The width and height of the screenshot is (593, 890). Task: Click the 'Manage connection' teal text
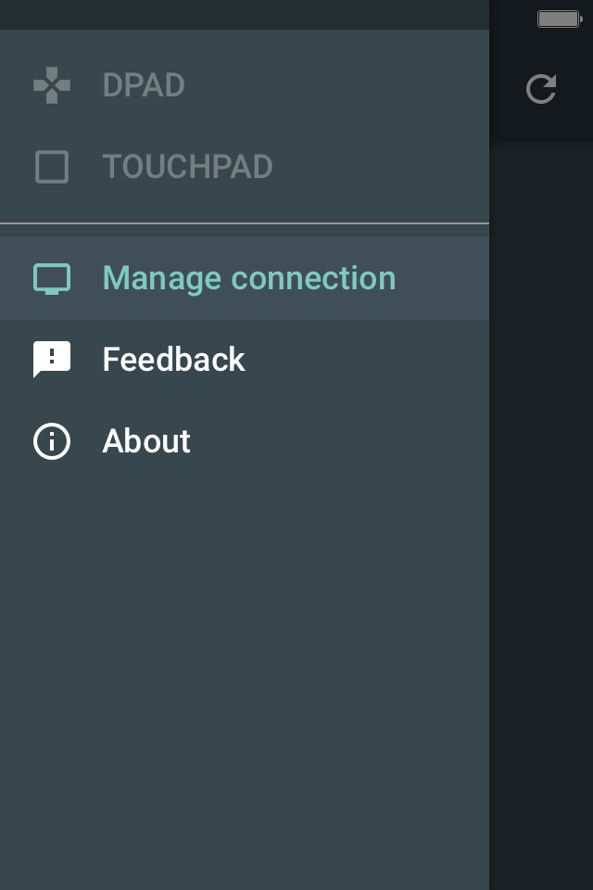[x=249, y=279]
